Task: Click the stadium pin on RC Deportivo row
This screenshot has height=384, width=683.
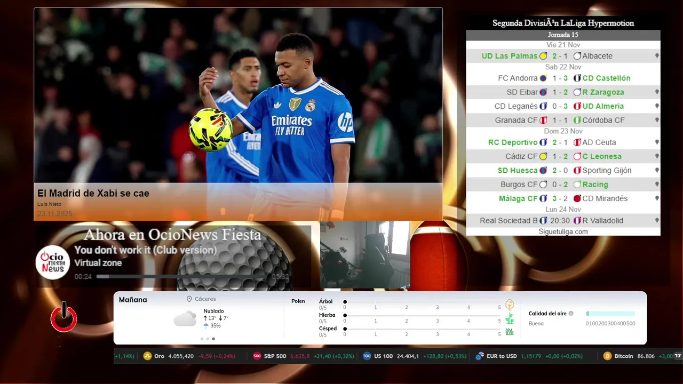Action: (657, 142)
